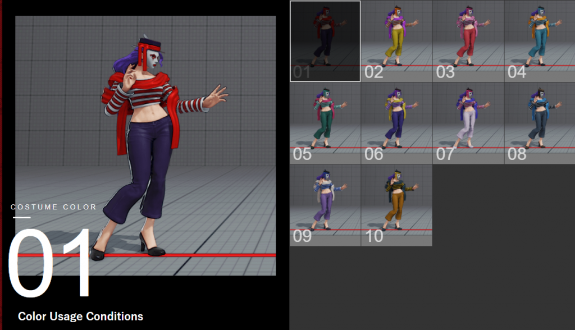Pick costume color 07 with white pants

[468, 123]
